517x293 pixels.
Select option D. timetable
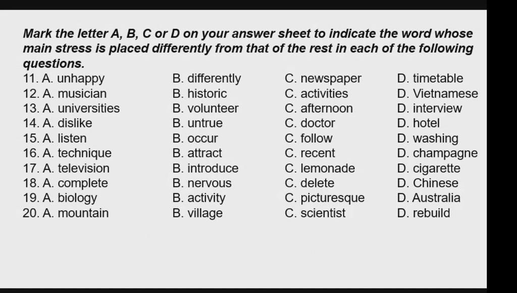point(430,78)
